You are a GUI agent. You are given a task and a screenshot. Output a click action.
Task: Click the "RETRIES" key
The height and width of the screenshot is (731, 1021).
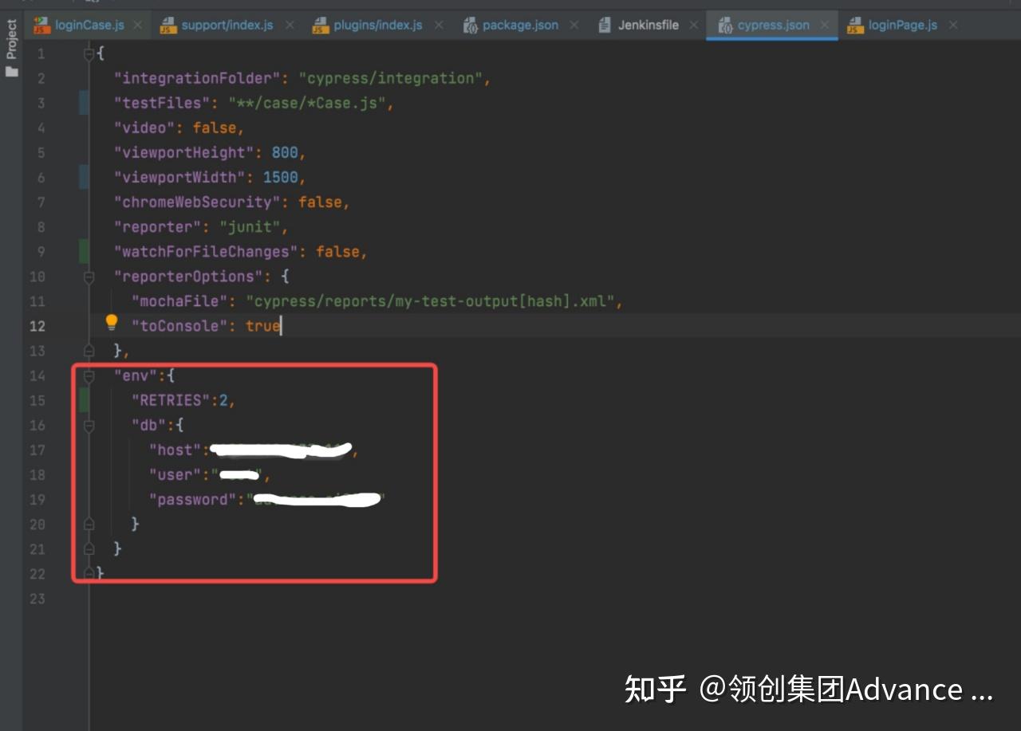[x=171, y=400]
